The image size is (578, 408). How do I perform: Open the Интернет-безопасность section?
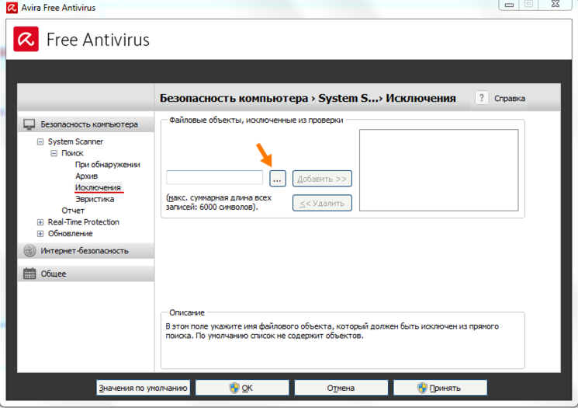86,251
